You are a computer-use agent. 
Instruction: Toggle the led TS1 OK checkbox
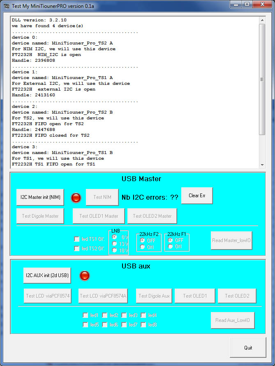(x=76, y=239)
